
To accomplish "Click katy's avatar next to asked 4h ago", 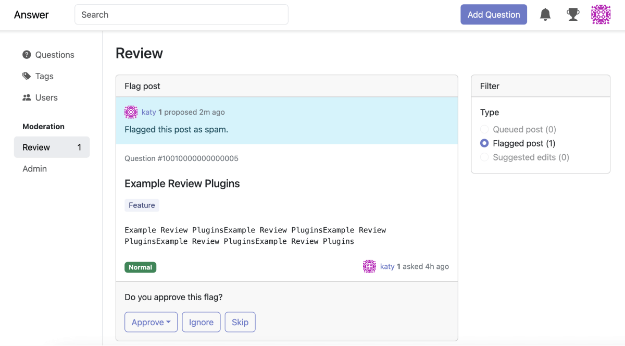I will point(369,266).
